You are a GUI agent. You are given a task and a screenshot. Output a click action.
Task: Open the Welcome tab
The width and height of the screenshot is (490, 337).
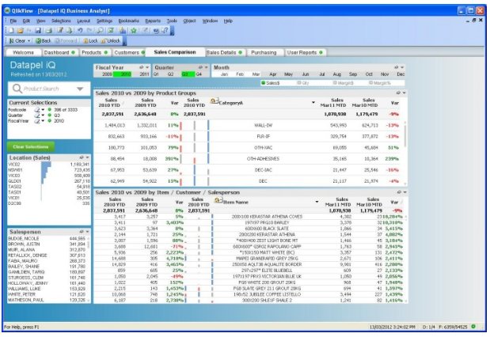[x=23, y=52]
